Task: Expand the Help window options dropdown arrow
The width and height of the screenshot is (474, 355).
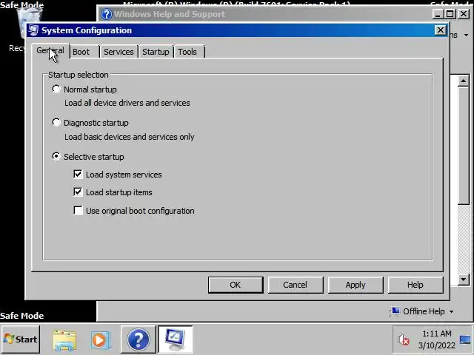Action: (x=466, y=35)
